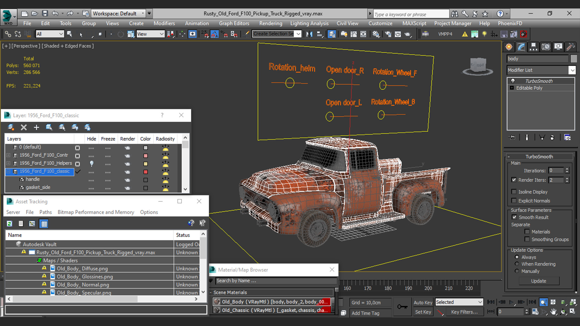Screen dimensions: 580x326
Task: Click the Open File folder icon
Action: pos(35,14)
